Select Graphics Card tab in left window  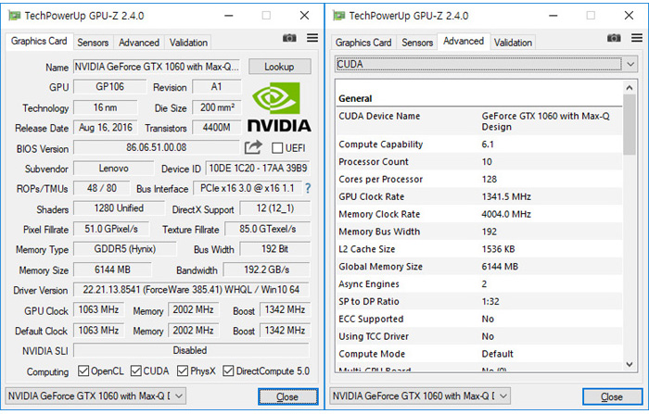click(39, 41)
